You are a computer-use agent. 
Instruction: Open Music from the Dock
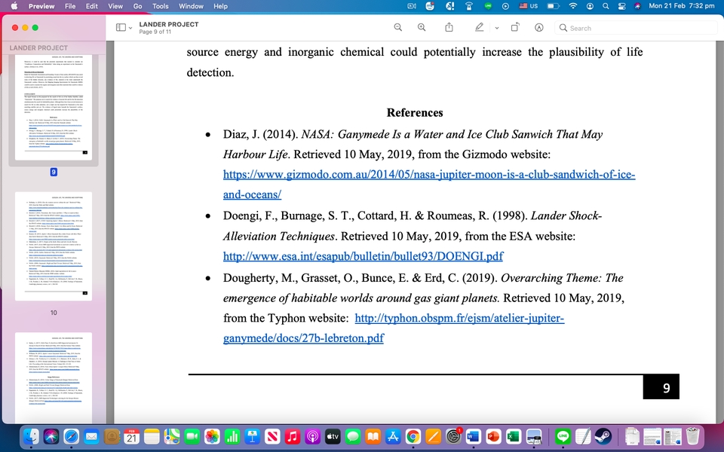point(293,436)
